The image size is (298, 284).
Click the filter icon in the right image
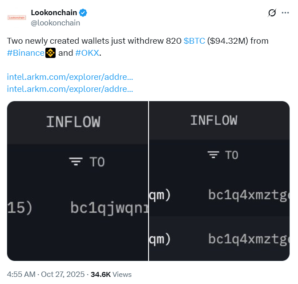click(213, 155)
